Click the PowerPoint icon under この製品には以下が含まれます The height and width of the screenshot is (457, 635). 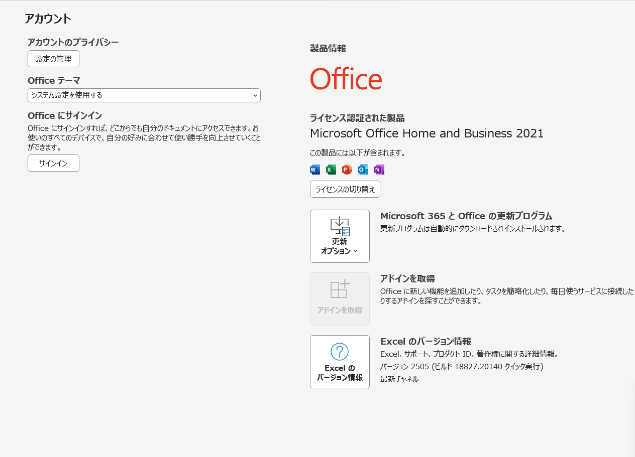click(347, 170)
